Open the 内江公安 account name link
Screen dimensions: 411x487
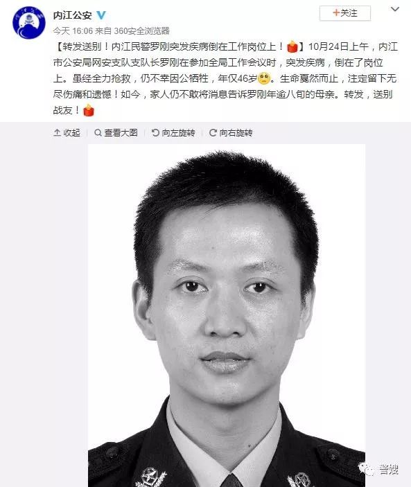72,15
